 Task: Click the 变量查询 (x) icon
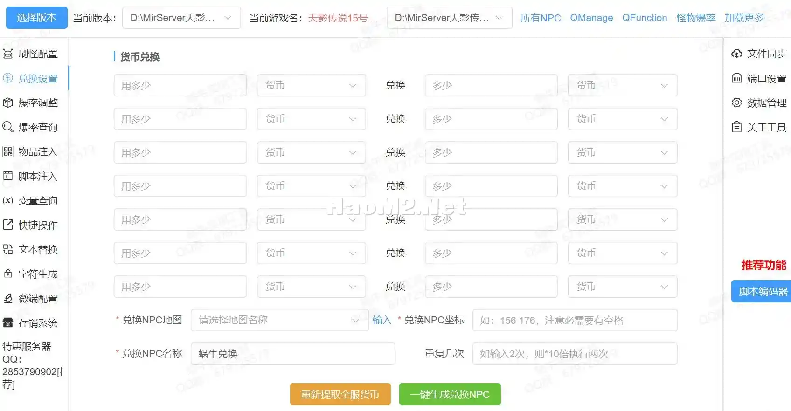[x=8, y=200]
